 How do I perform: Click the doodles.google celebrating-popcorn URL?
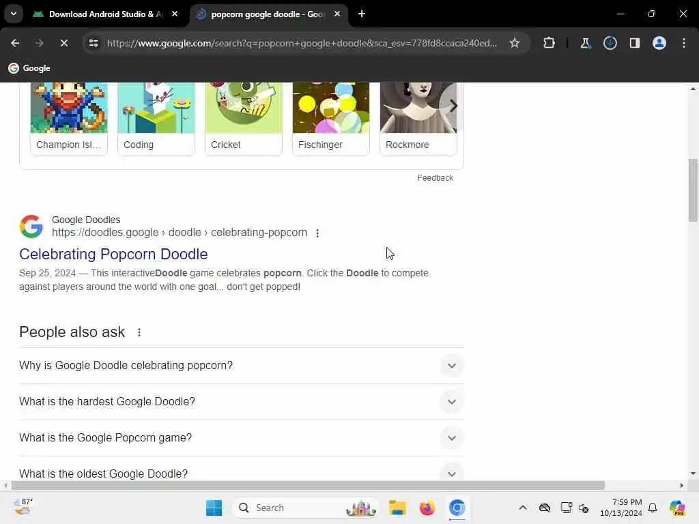coord(180,233)
